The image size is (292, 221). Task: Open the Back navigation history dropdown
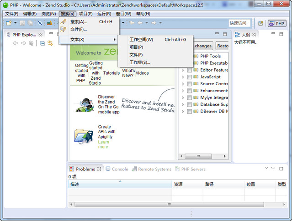(147, 23)
